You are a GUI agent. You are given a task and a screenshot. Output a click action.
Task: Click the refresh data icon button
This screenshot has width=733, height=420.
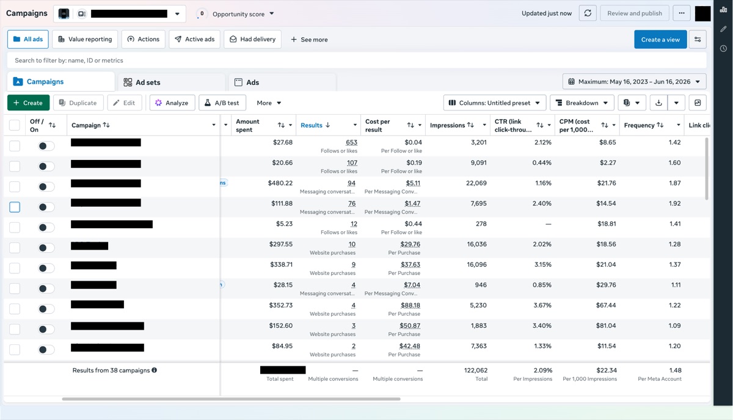point(588,13)
